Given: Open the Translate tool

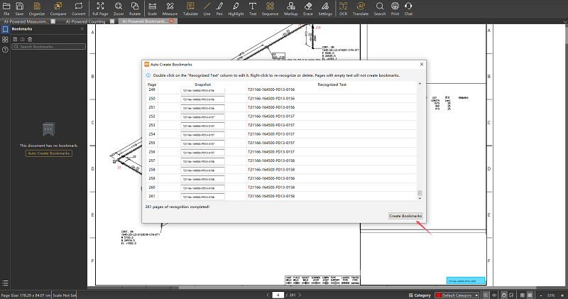Looking at the screenshot, I should pos(361,8).
